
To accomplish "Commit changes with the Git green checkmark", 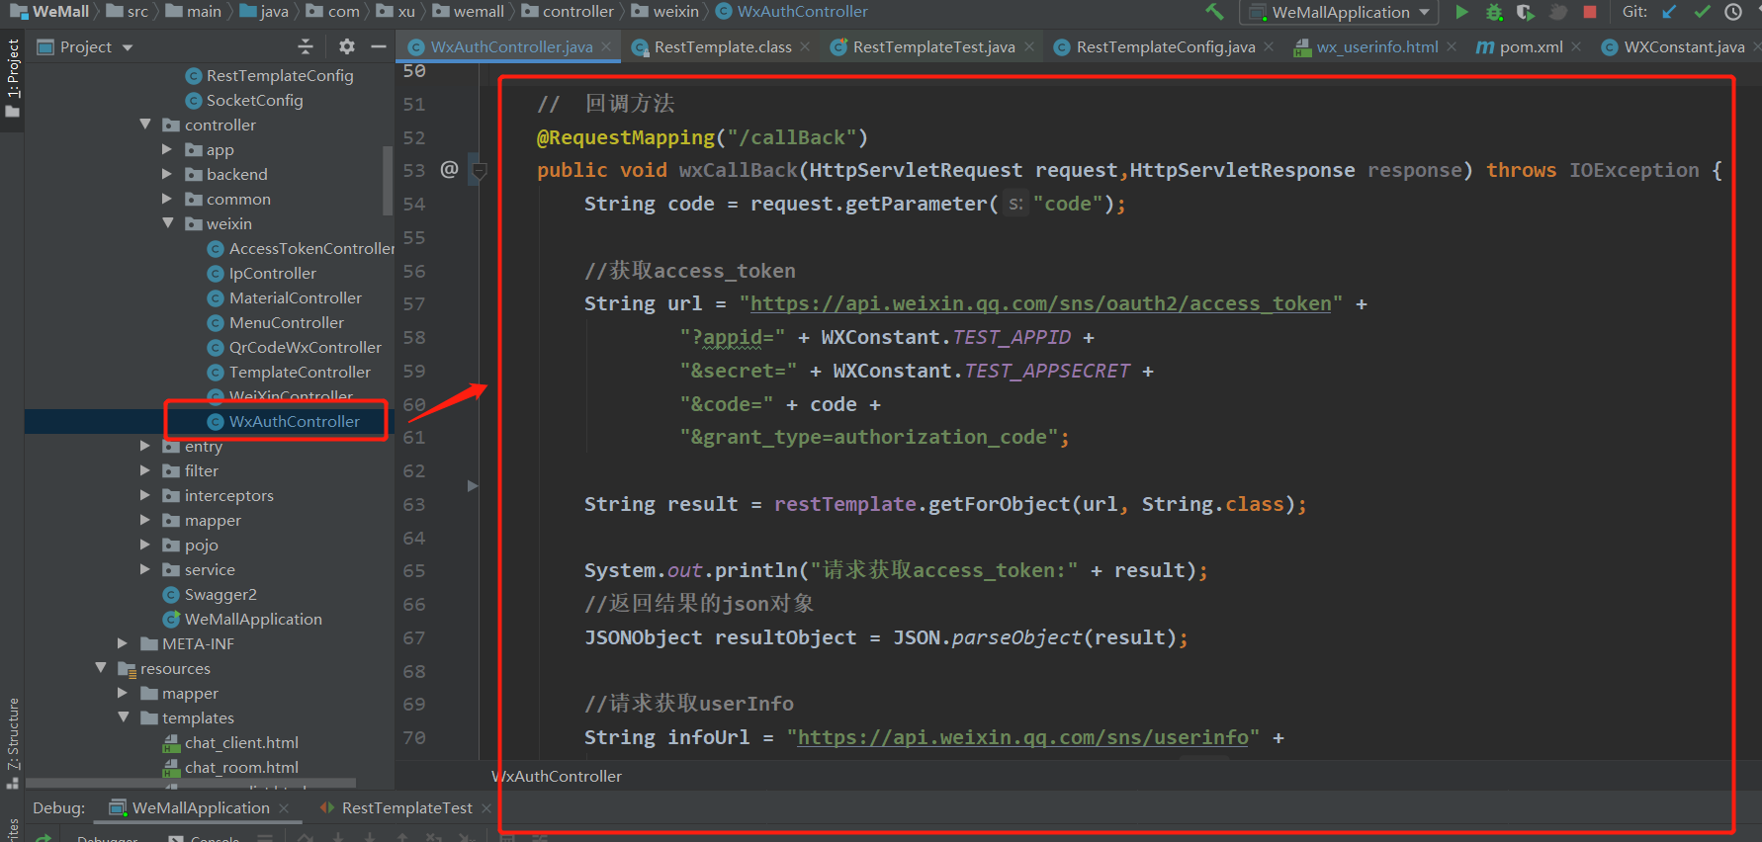I will (1702, 12).
